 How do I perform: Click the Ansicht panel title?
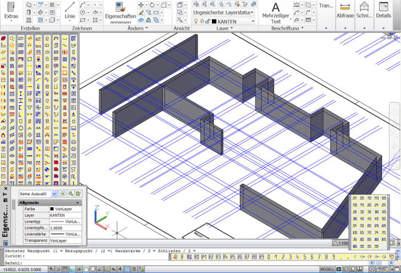pos(181,28)
